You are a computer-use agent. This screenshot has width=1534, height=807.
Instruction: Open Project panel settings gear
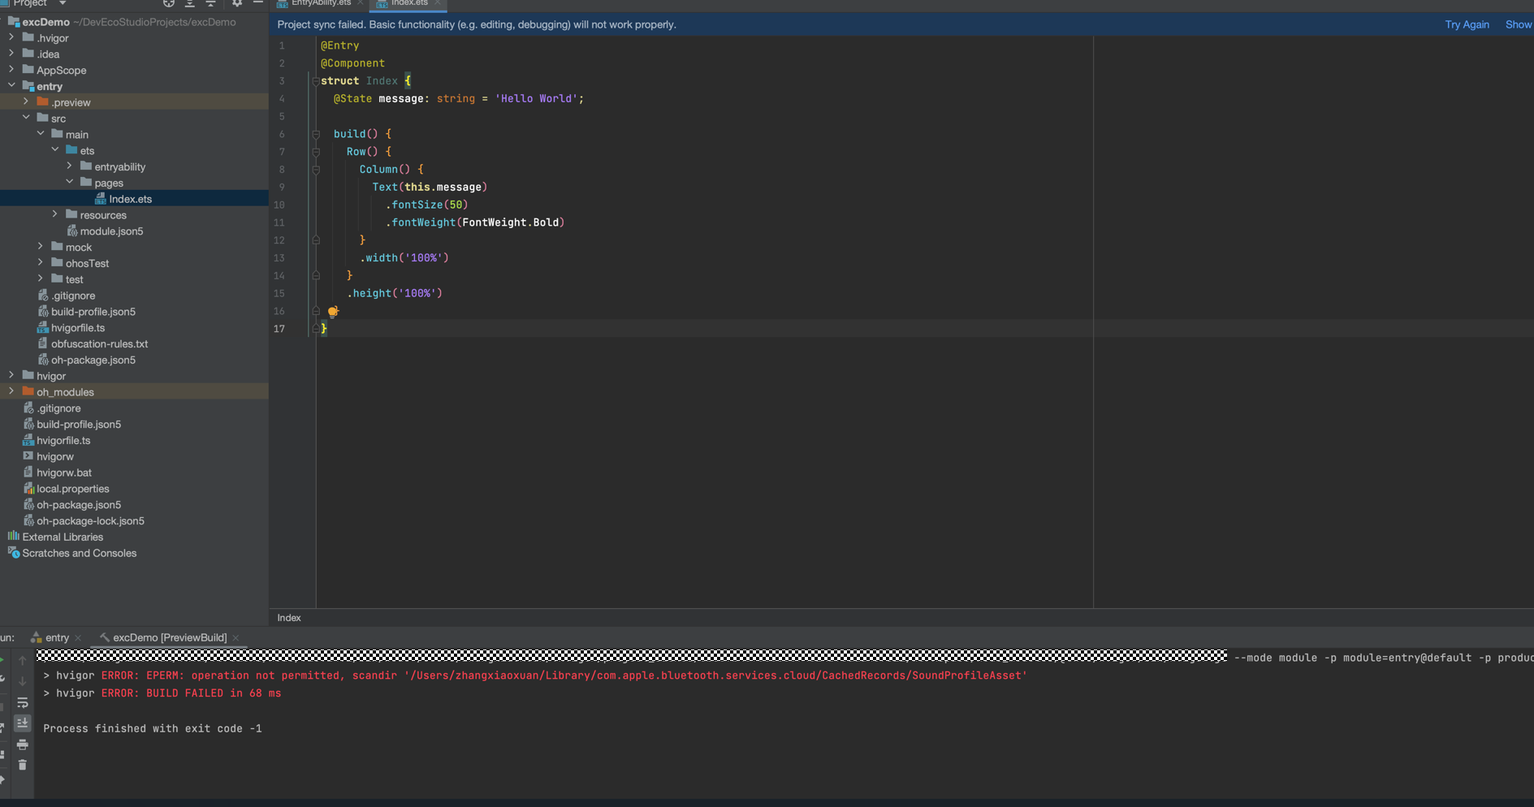click(237, 4)
